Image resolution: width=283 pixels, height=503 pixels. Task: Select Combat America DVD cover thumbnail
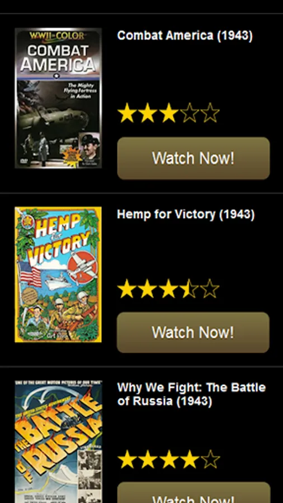58,98
